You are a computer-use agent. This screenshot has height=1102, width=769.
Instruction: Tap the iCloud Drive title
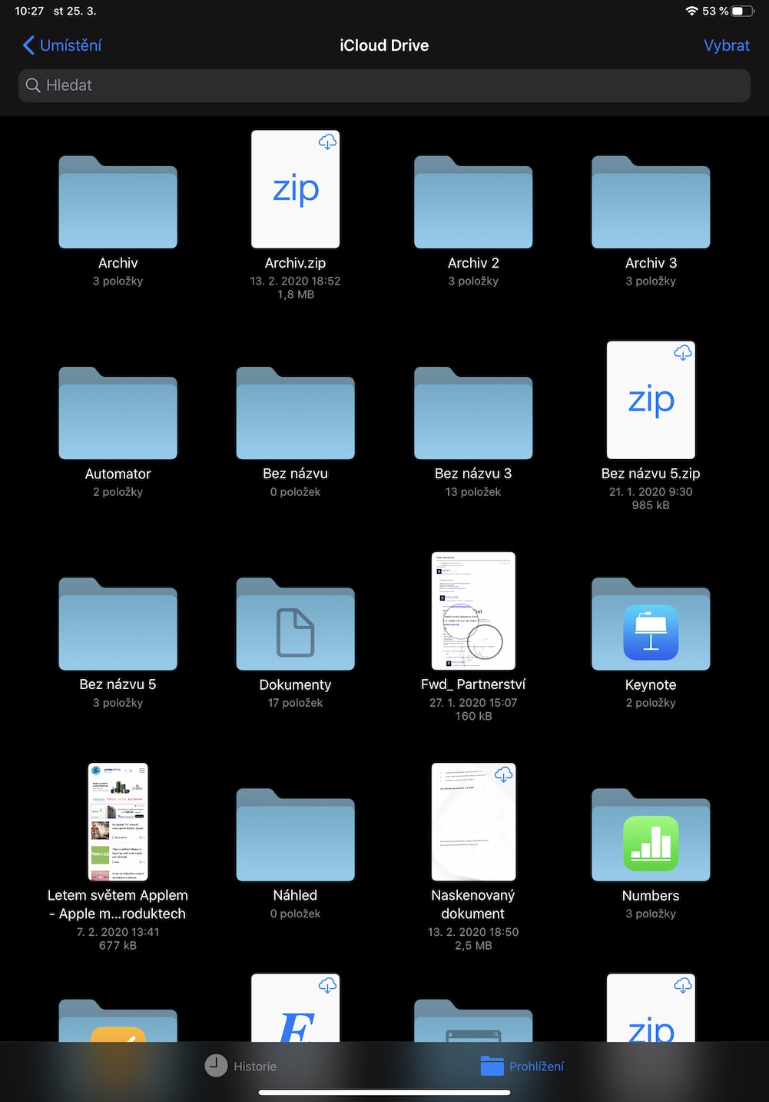point(384,45)
